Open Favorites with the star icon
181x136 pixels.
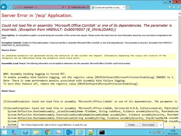click(174, 7)
